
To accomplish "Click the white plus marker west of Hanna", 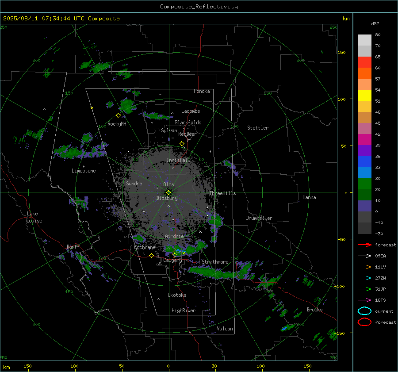I will tap(250, 178).
